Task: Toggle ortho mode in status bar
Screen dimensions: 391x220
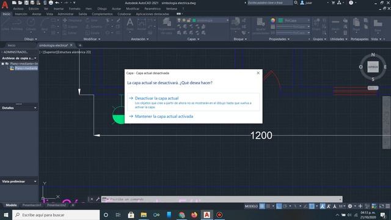Action: click(x=279, y=206)
